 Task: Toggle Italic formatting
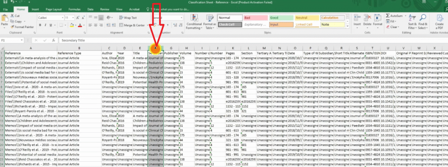45,25
